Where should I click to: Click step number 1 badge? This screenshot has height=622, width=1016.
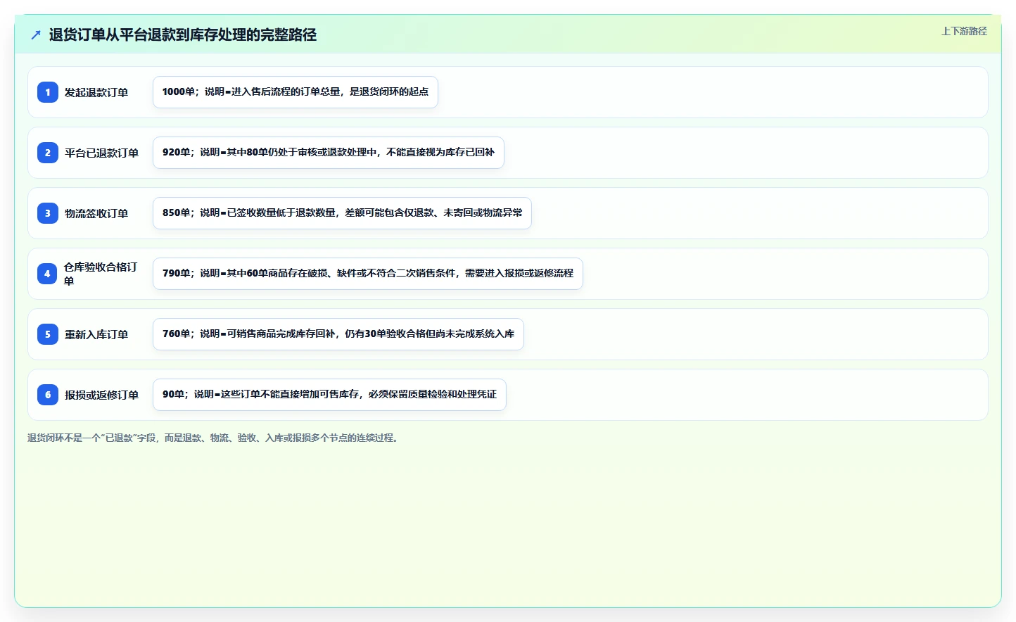[x=48, y=92]
